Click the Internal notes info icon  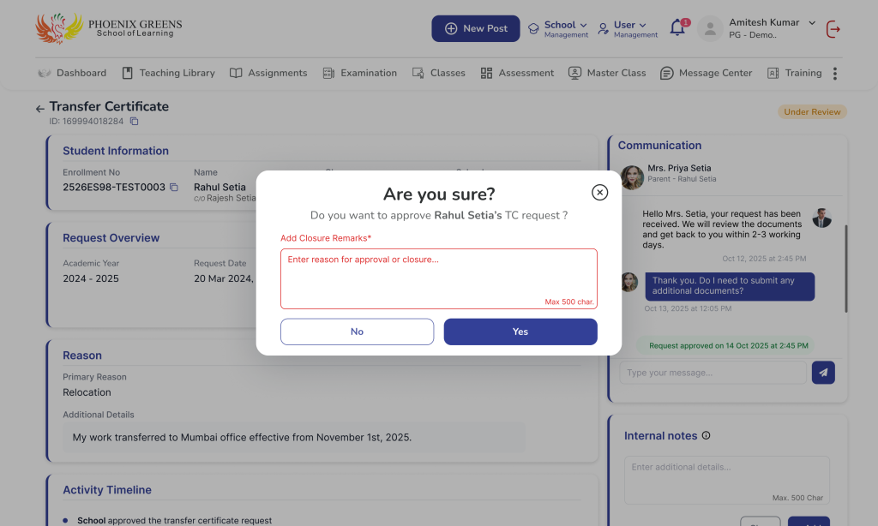707,436
